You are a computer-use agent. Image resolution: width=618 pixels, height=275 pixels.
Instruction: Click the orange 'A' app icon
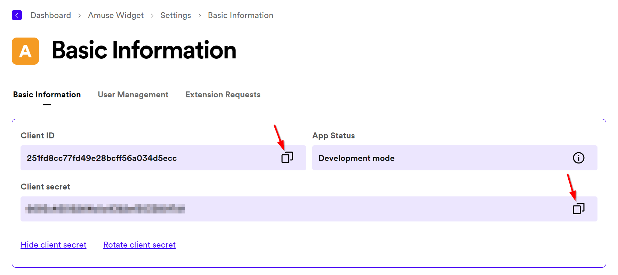[x=25, y=51]
